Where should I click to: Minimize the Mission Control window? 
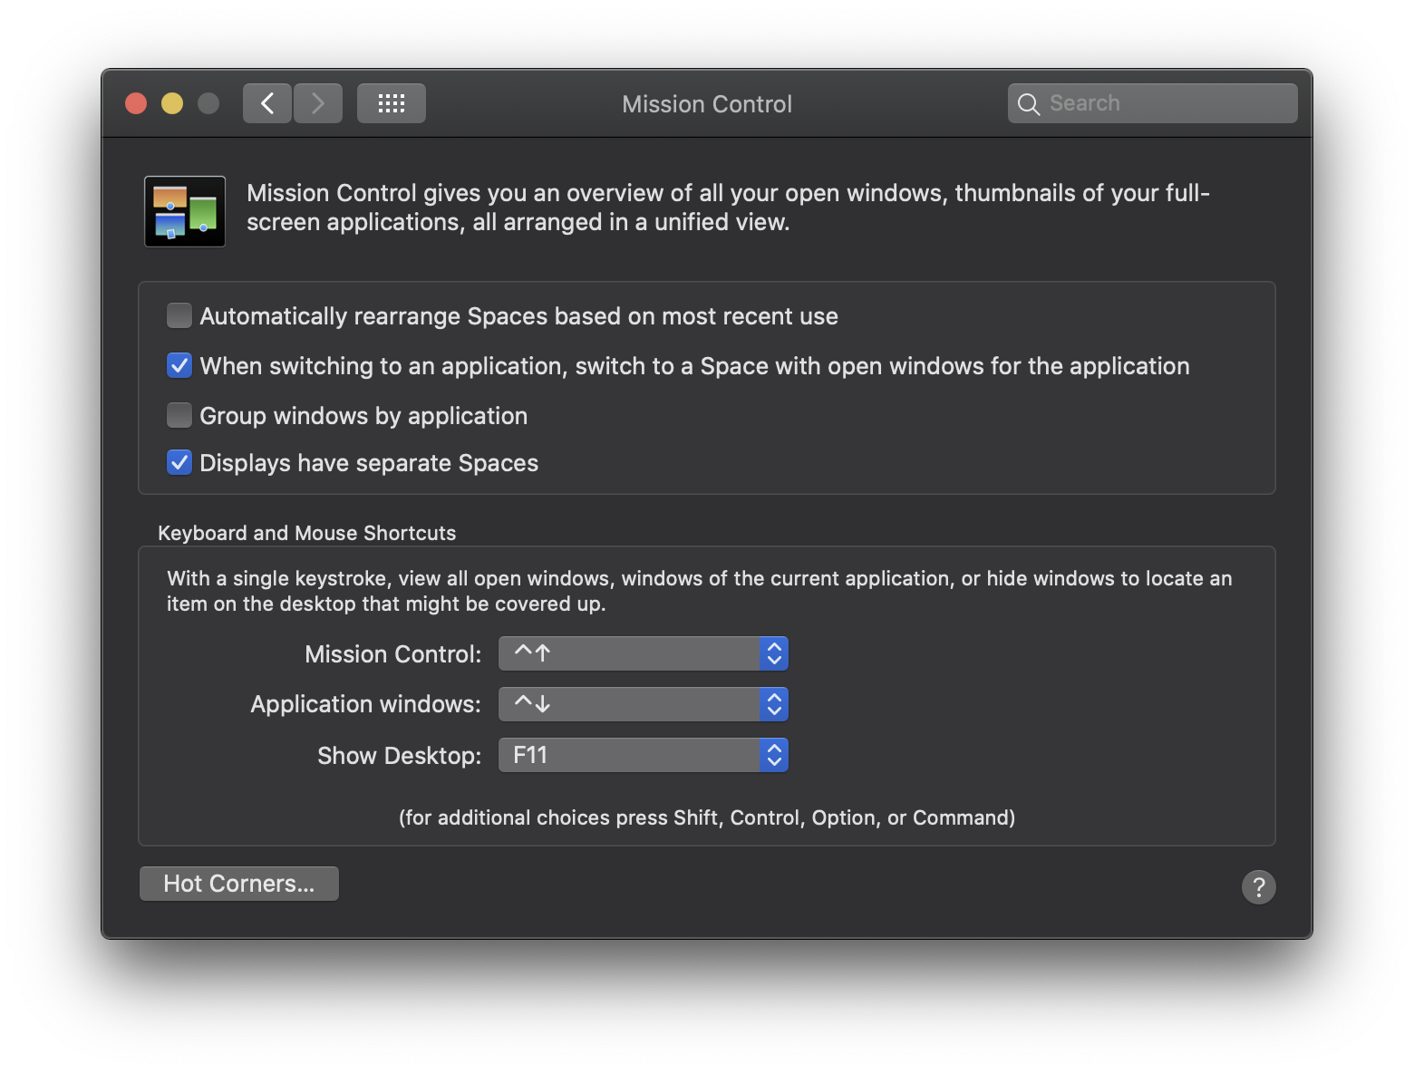coord(172,103)
